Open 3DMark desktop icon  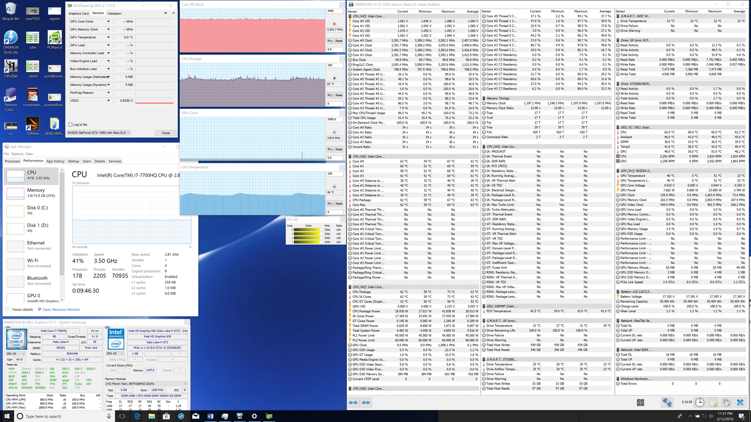[33, 126]
